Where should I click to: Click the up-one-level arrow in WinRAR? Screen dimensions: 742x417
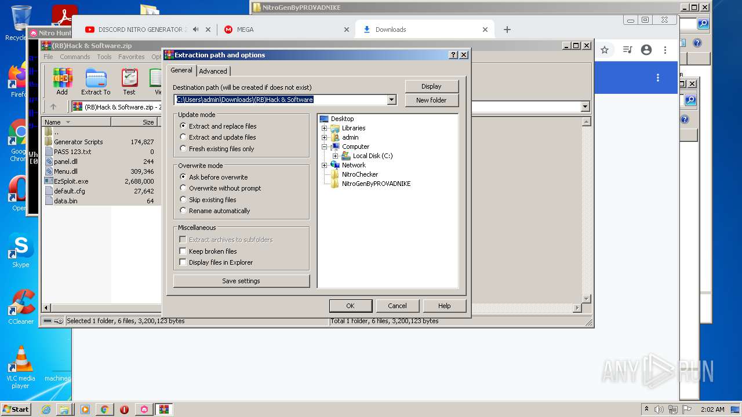(x=53, y=107)
